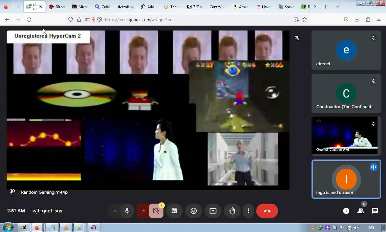Open the emoji reactions button
386x232 pixels.
[x=194, y=211]
